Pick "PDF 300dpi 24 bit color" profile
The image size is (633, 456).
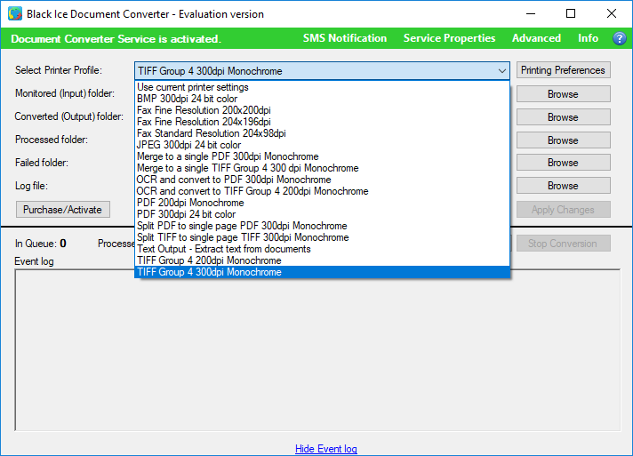187,214
